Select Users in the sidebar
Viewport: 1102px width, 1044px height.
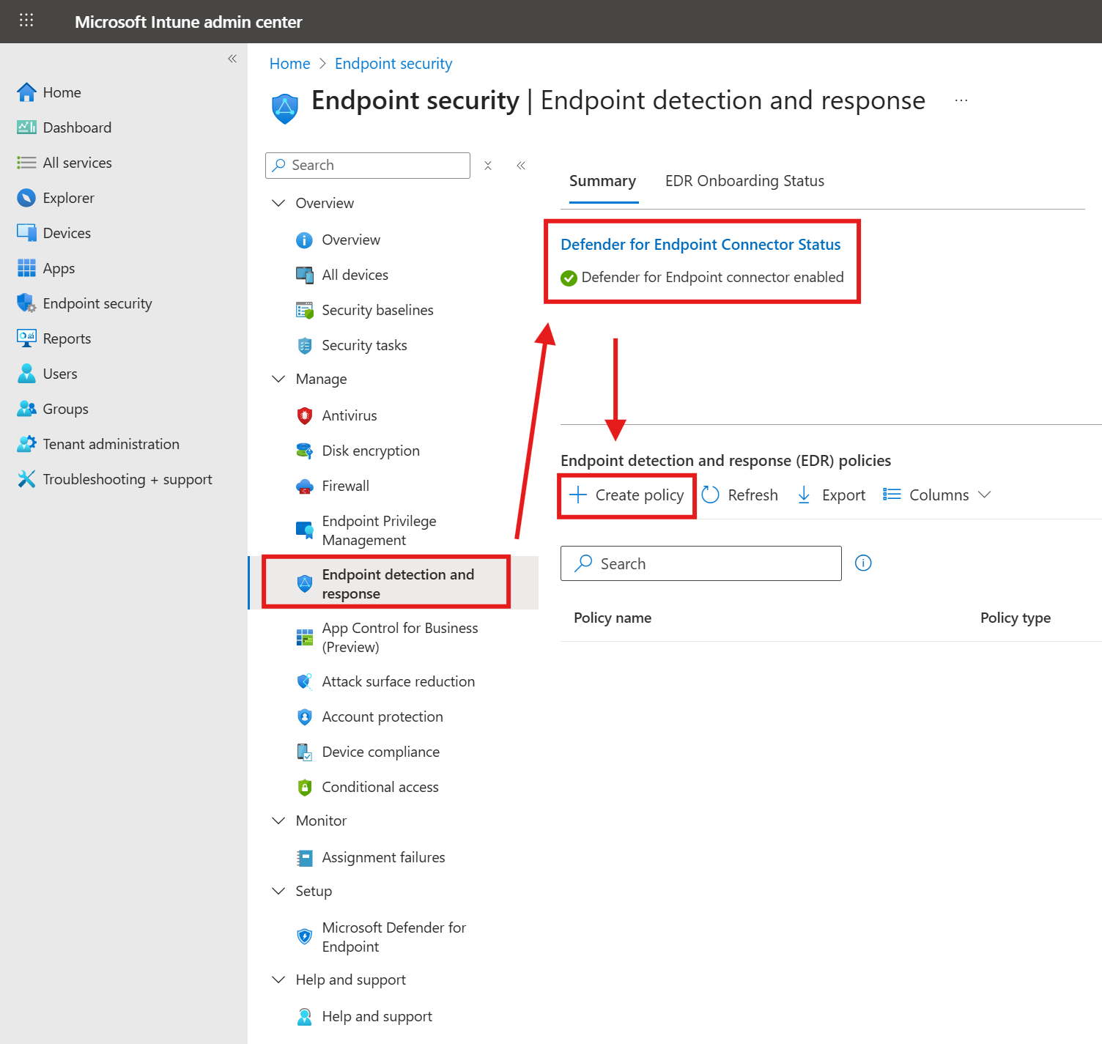(59, 374)
